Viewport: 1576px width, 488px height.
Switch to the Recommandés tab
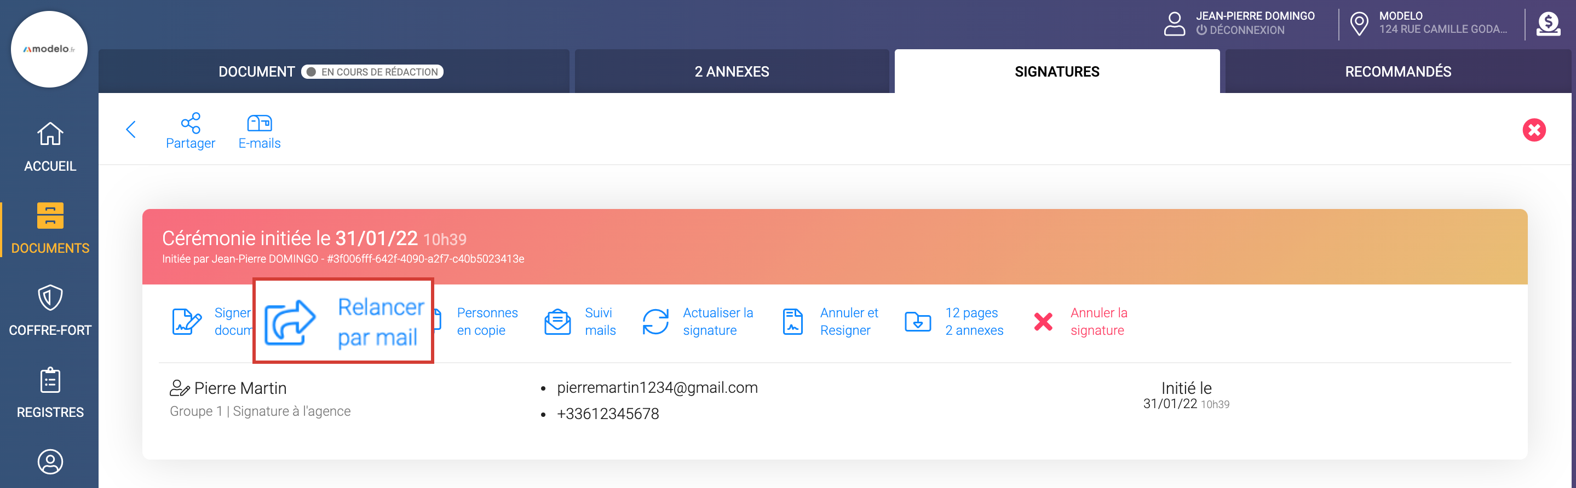(x=1397, y=72)
